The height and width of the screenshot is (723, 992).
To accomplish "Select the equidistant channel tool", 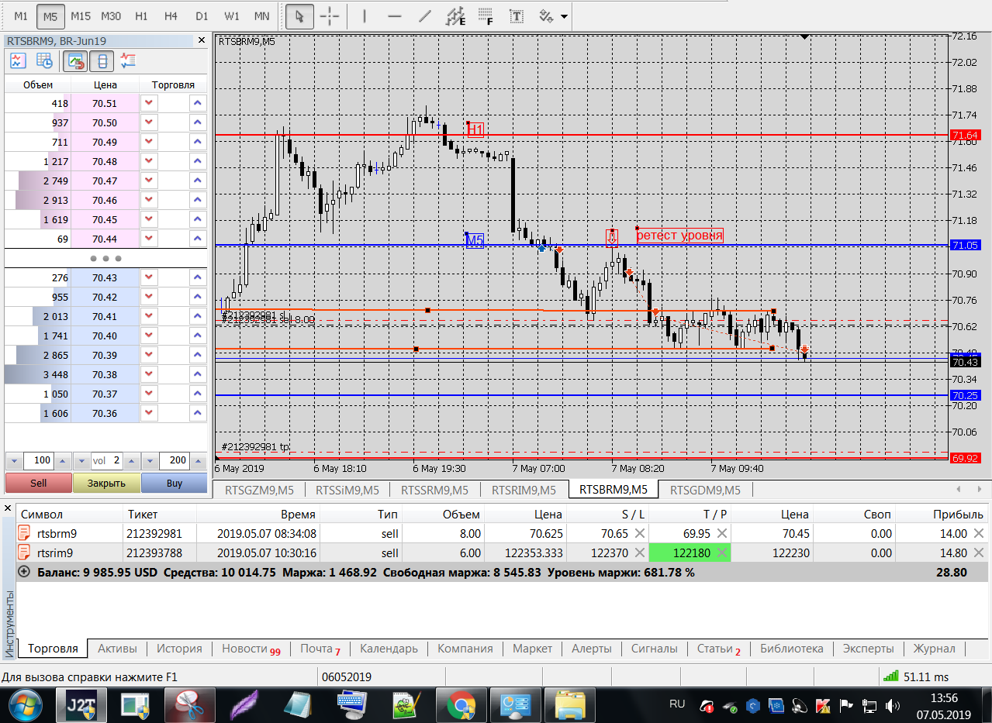I will click(x=457, y=15).
